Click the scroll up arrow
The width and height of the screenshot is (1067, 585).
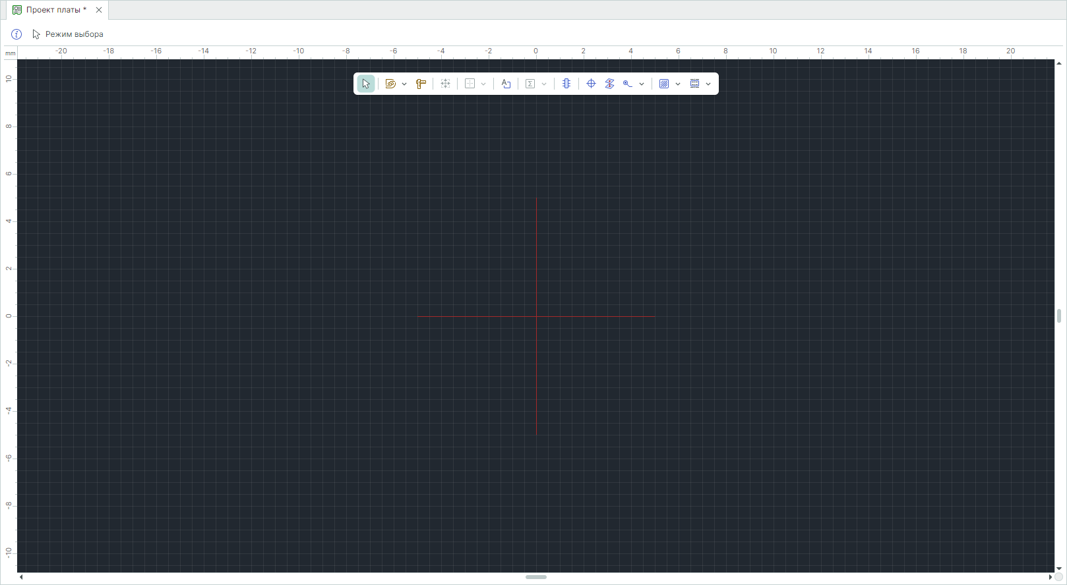pyautogui.click(x=1059, y=63)
